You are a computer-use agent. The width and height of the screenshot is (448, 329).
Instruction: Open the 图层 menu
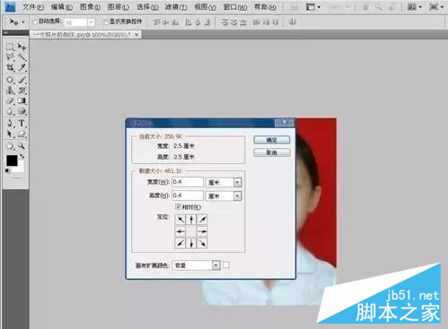click(119, 7)
